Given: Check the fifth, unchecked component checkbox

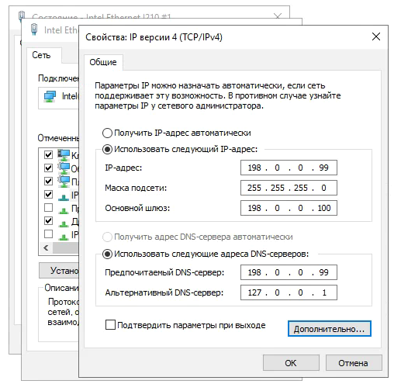Looking at the screenshot, I should pyautogui.click(x=48, y=207).
